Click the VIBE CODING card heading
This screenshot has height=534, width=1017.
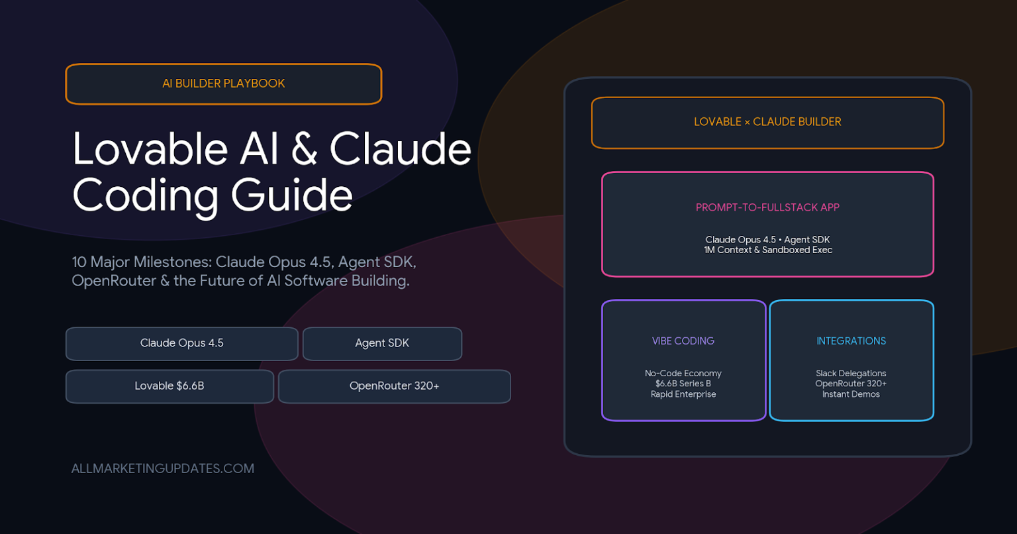683,341
